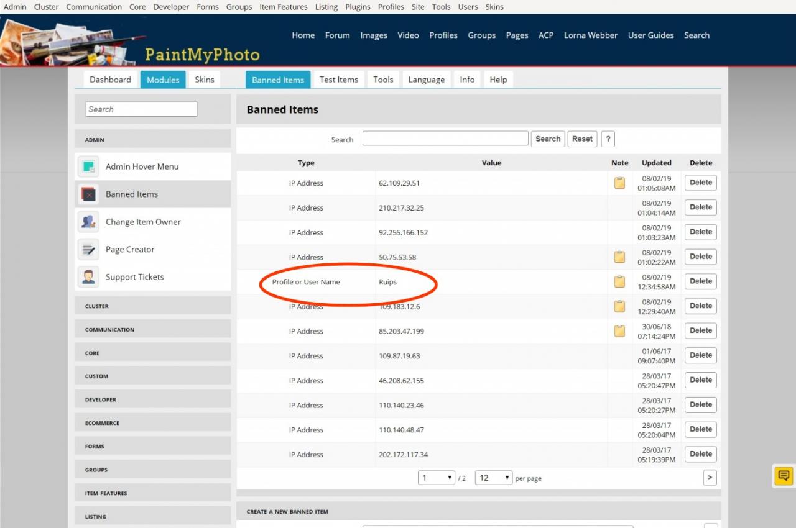This screenshot has height=528, width=796.
Task: Click the yellow chat icon at right edge
Action: pyautogui.click(x=784, y=476)
